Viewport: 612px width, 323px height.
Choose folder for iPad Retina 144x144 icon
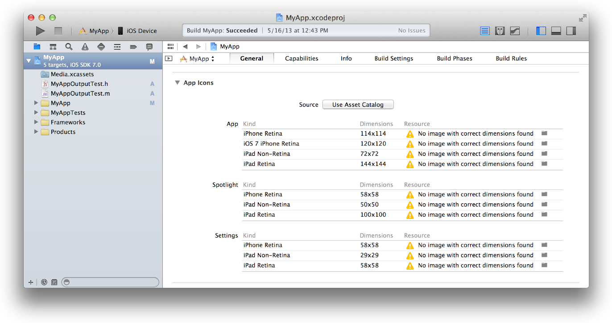coord(544,164)
